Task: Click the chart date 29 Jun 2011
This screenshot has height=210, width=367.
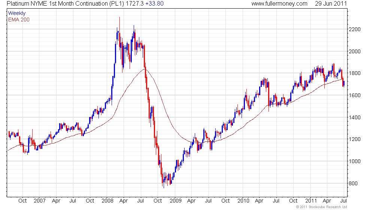Action: click(x=331, y=4)
